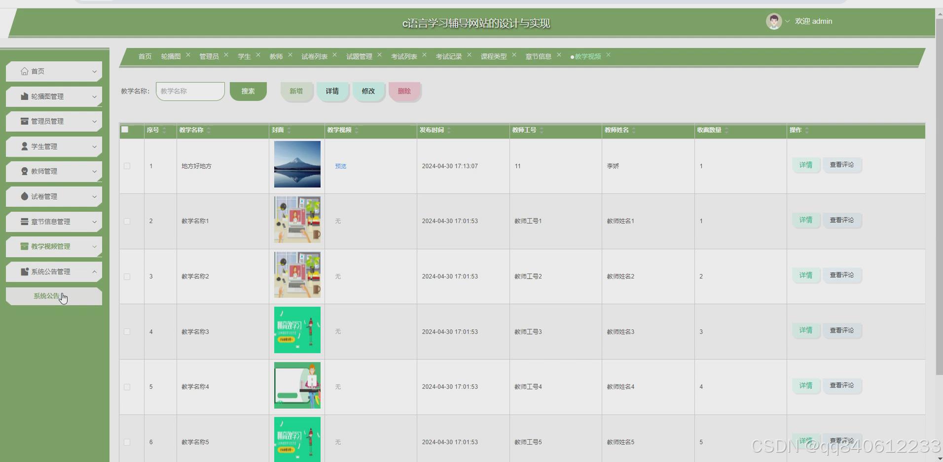The image size is (943, 462).
Task: Click the 管理员管理 sidebar icon
Action: 24,121
